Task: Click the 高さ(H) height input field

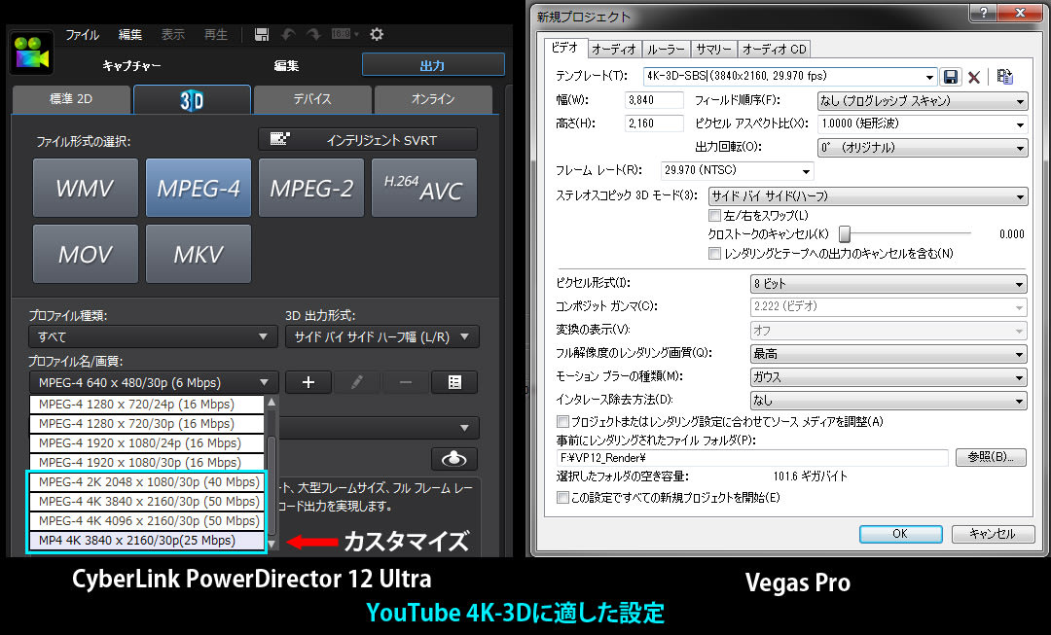Action: pos(654,123)
